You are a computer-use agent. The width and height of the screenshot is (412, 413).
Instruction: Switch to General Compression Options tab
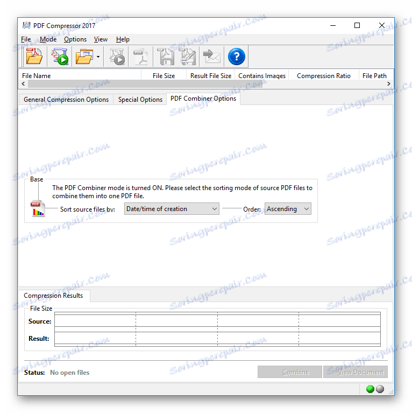(x=66, y=100)
